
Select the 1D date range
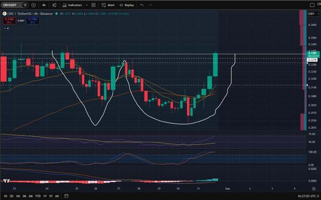[6, 196]
